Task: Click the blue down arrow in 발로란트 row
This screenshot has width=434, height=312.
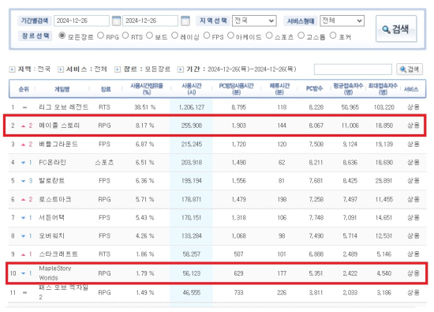Action: (x=23, y=181)
